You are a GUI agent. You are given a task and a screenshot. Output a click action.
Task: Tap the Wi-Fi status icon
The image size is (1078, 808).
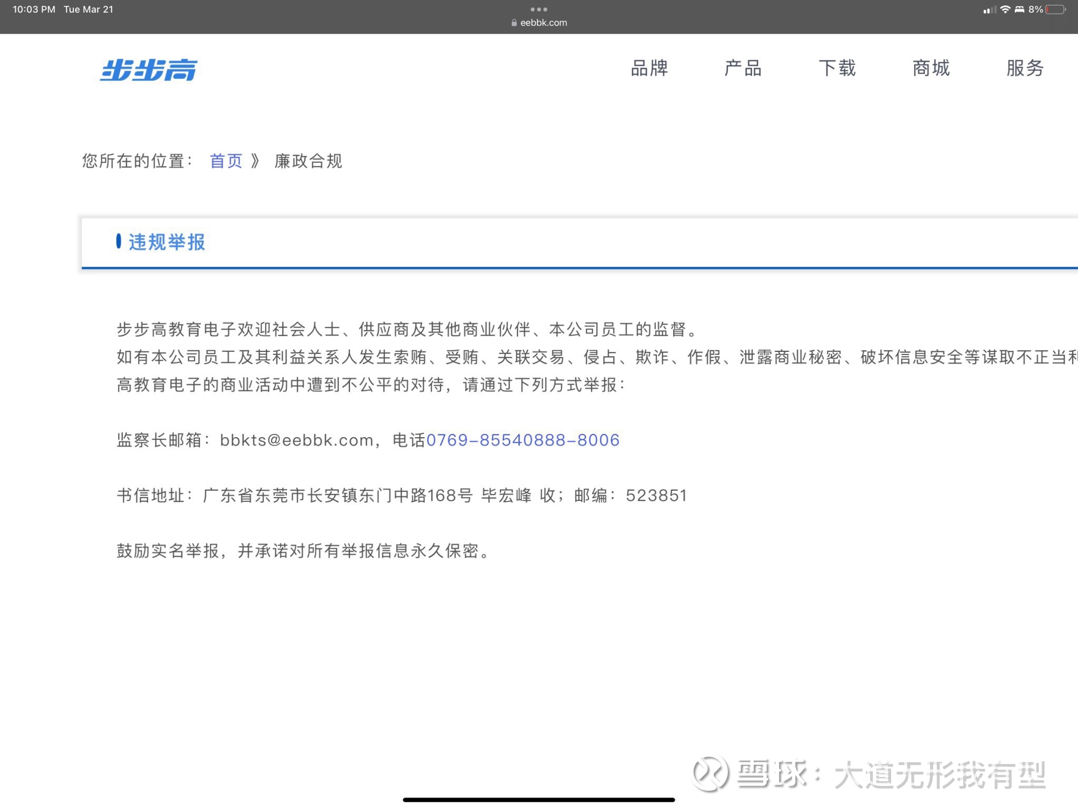pos(1005,9)
